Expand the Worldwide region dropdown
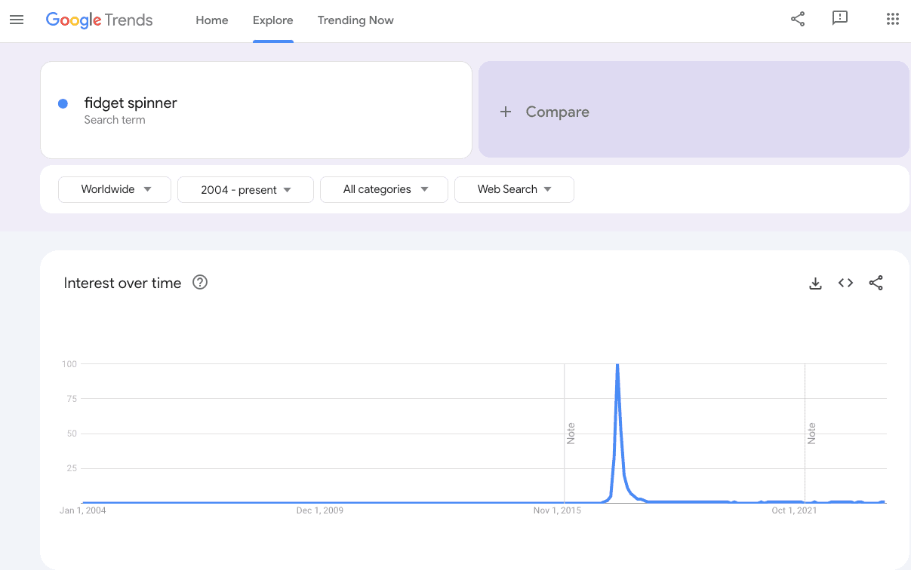The height and width of the screenshot is (570, 911). coord(115,189)
